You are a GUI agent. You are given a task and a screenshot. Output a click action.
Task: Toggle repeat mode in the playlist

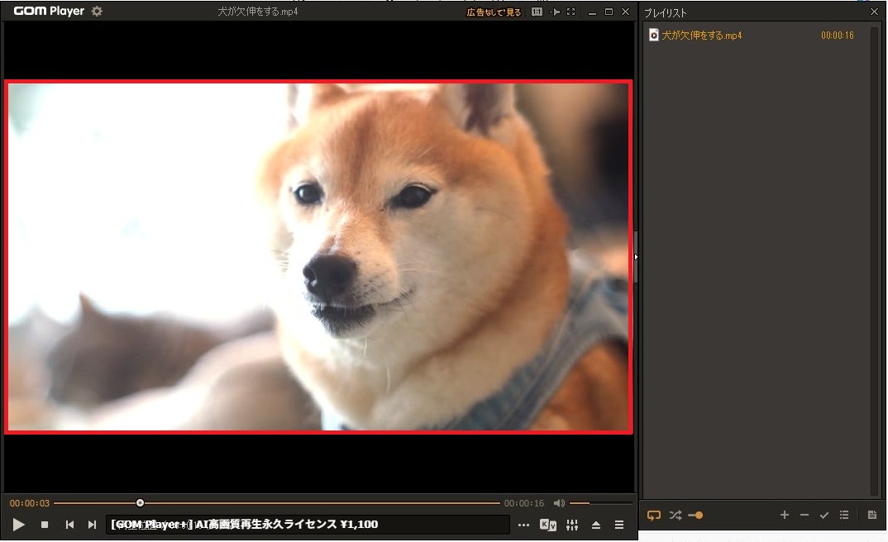653,516
